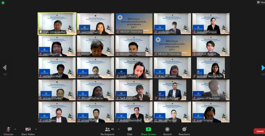The image size is (265, 136).
Task: Click the 48 participants count
Action: 113,129
